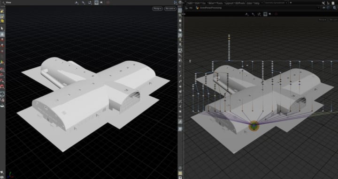
Task: Select the orange-ringed output node in the network
Action: 254,126
